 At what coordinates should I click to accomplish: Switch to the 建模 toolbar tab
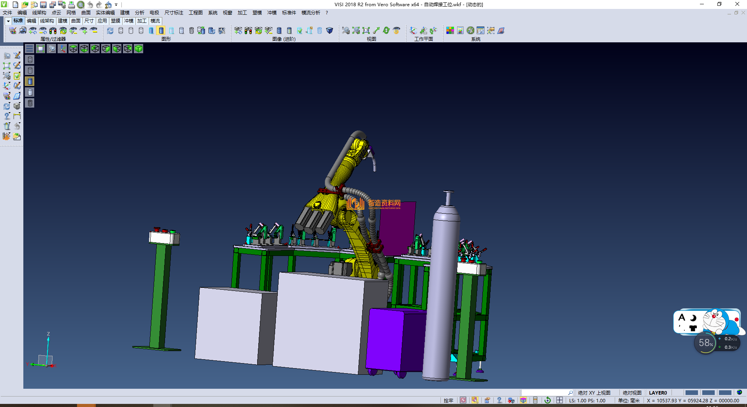62,21
